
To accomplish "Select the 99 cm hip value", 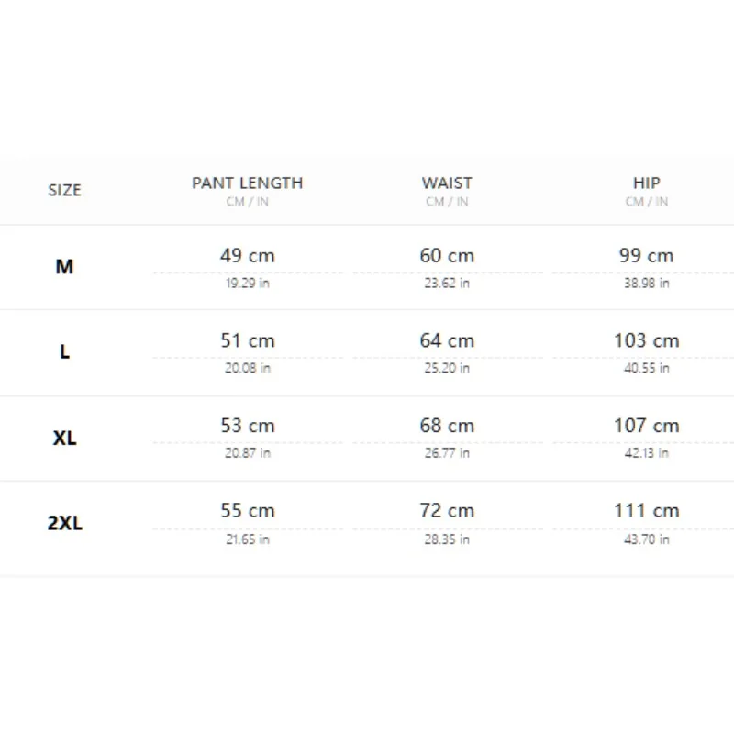I will tap(647, 256).
